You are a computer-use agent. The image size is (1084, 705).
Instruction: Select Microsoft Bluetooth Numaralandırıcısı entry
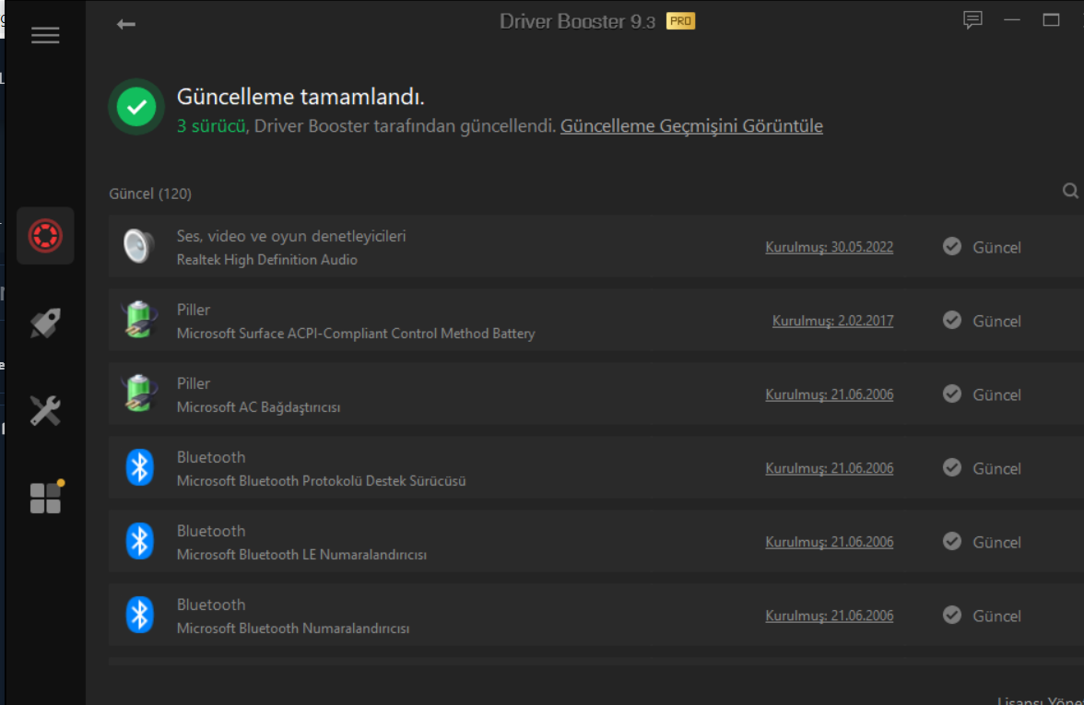pyautogui.click(x=293, y=629)
